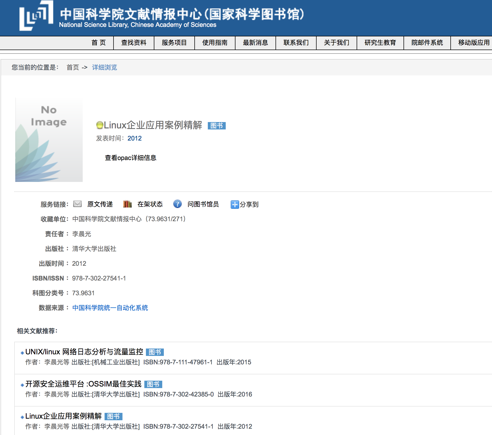Image resolution: width=492 pixels, height=435 pixels.
Task: Open Linux企业应用案例精解 in the recommendation list
Action: pos(63,416)
